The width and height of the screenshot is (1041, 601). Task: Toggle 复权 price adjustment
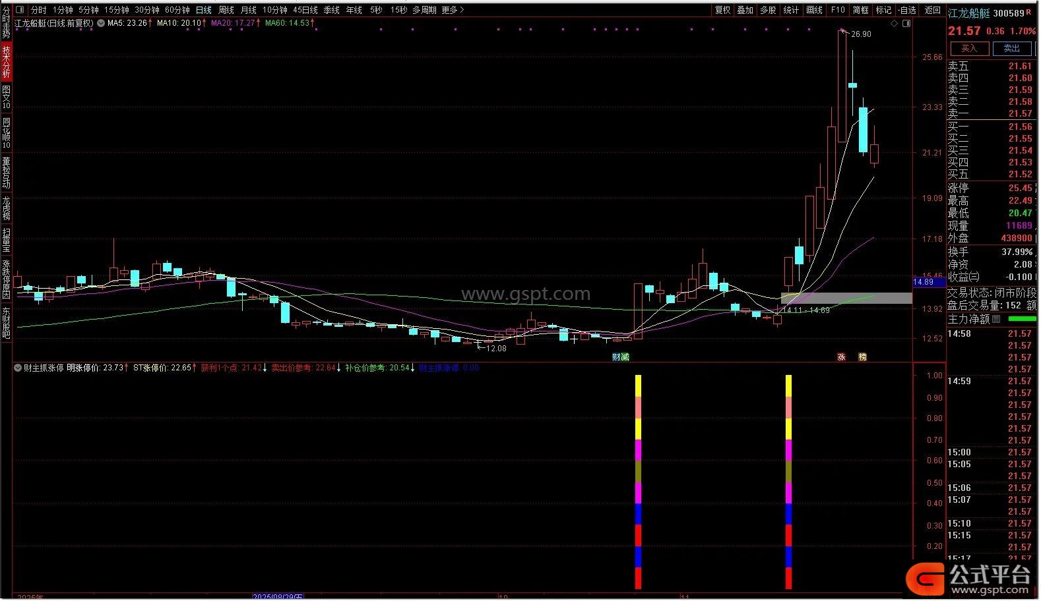(723, 10)
